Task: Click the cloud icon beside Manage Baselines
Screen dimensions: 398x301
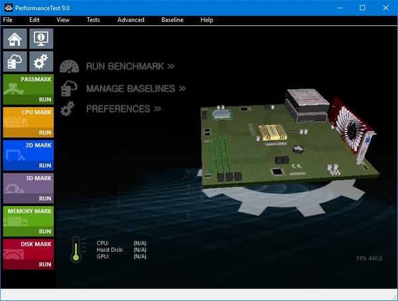Action: tap(69, 88)
